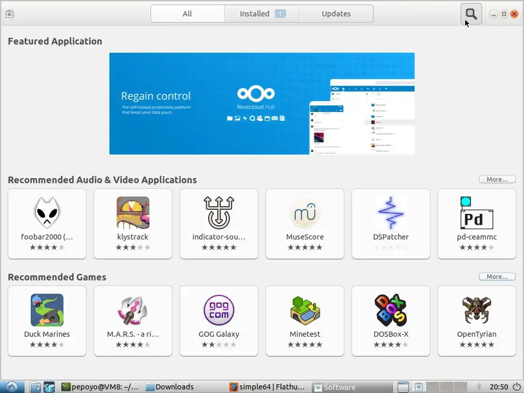The image size is (524, 393).
Task: Open the Nextcloud Hub featured banner
Action: [x=261, y=103]
